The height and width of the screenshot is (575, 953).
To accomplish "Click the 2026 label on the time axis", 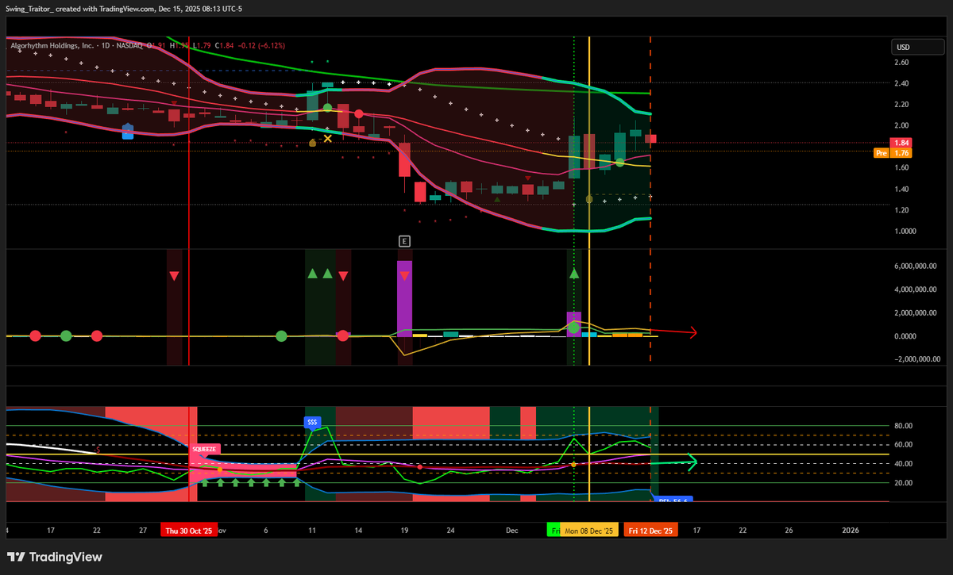I will [x=850, y=531].
